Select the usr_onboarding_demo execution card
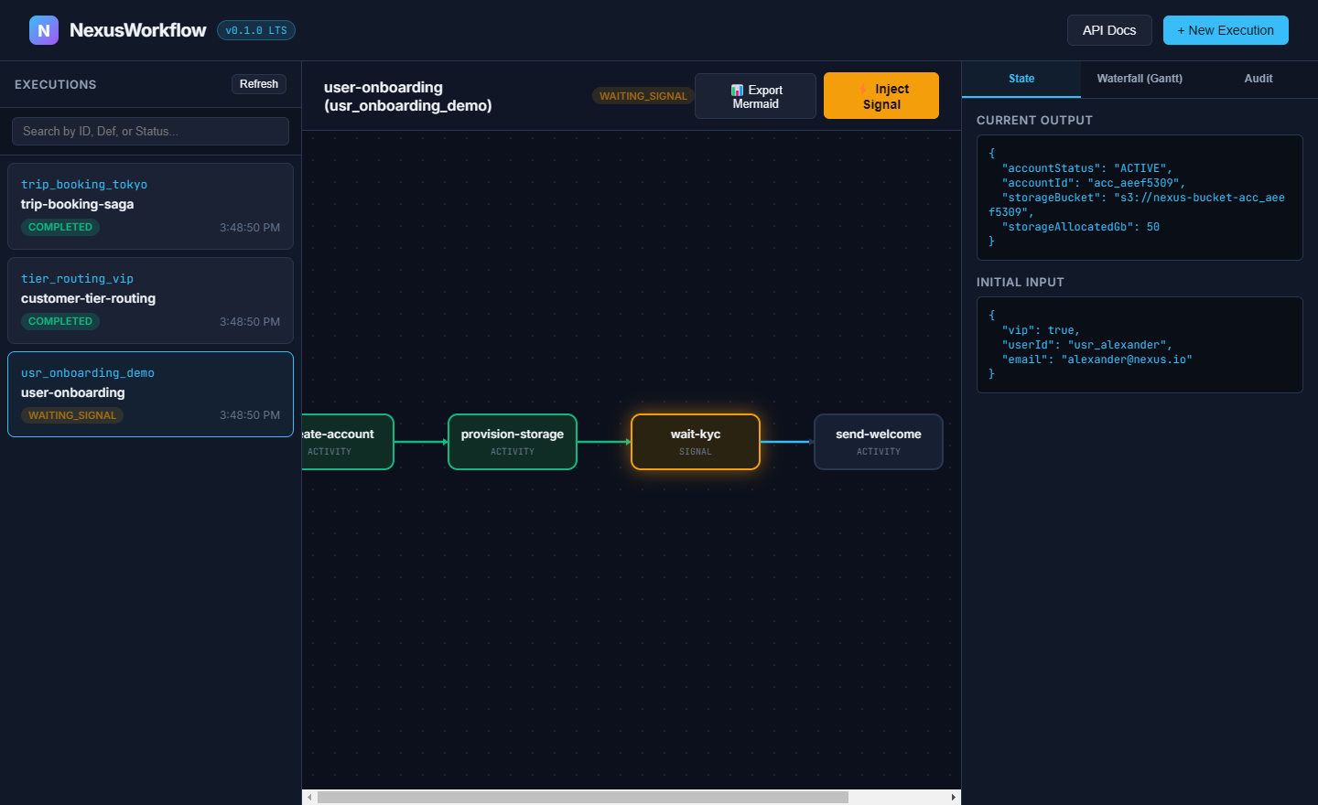1318x805 pixels. 150,394
